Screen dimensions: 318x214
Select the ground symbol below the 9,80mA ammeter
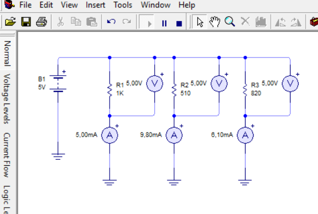[x=174, y=182]
